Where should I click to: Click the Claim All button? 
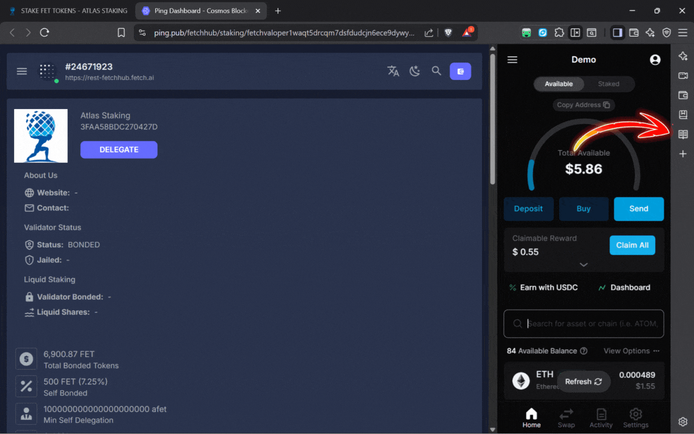tap(632, 245)
